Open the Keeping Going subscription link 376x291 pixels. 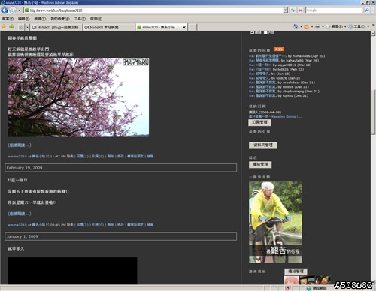[x=275, y=117]
